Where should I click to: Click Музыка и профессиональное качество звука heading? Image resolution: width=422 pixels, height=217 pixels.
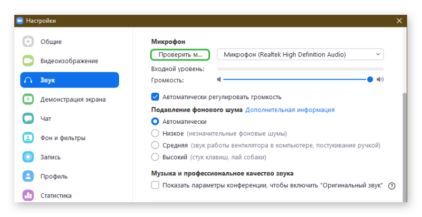click(x=222, y=173)
